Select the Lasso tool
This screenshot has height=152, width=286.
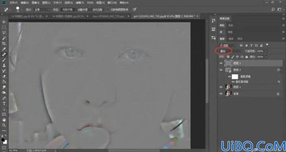(x=4, y=32)
